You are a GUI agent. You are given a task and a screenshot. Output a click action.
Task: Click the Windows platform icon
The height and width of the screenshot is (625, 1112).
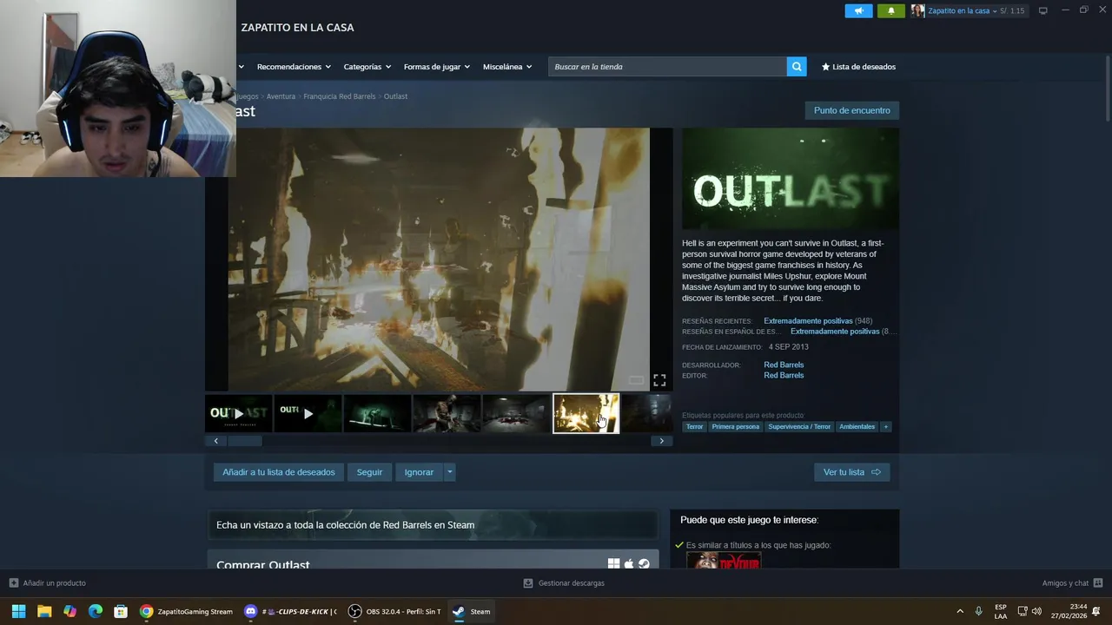(x=613, y=563)
